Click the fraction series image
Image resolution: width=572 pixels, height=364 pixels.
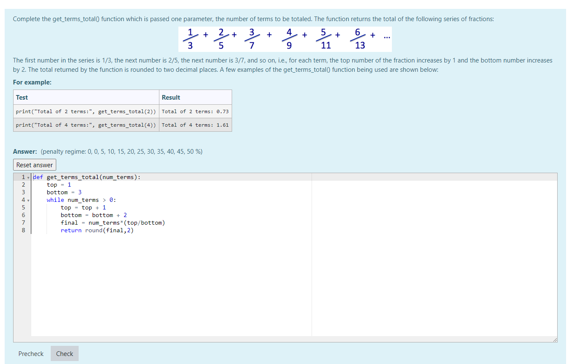click(285, 39)
